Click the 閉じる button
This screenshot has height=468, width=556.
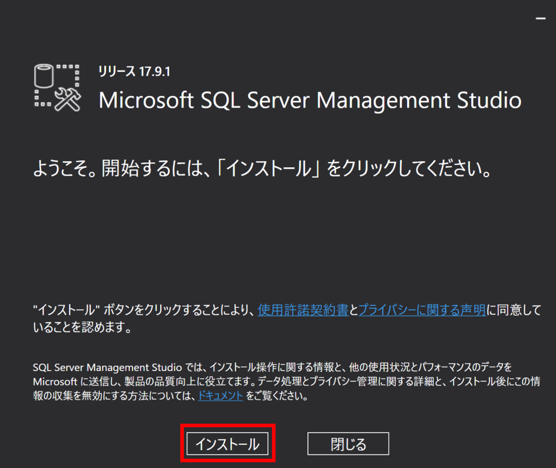(x=348, y=444)
